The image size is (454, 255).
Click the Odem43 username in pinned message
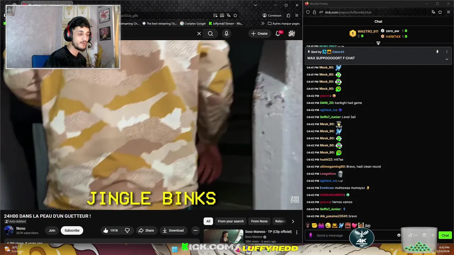point(338,52)
